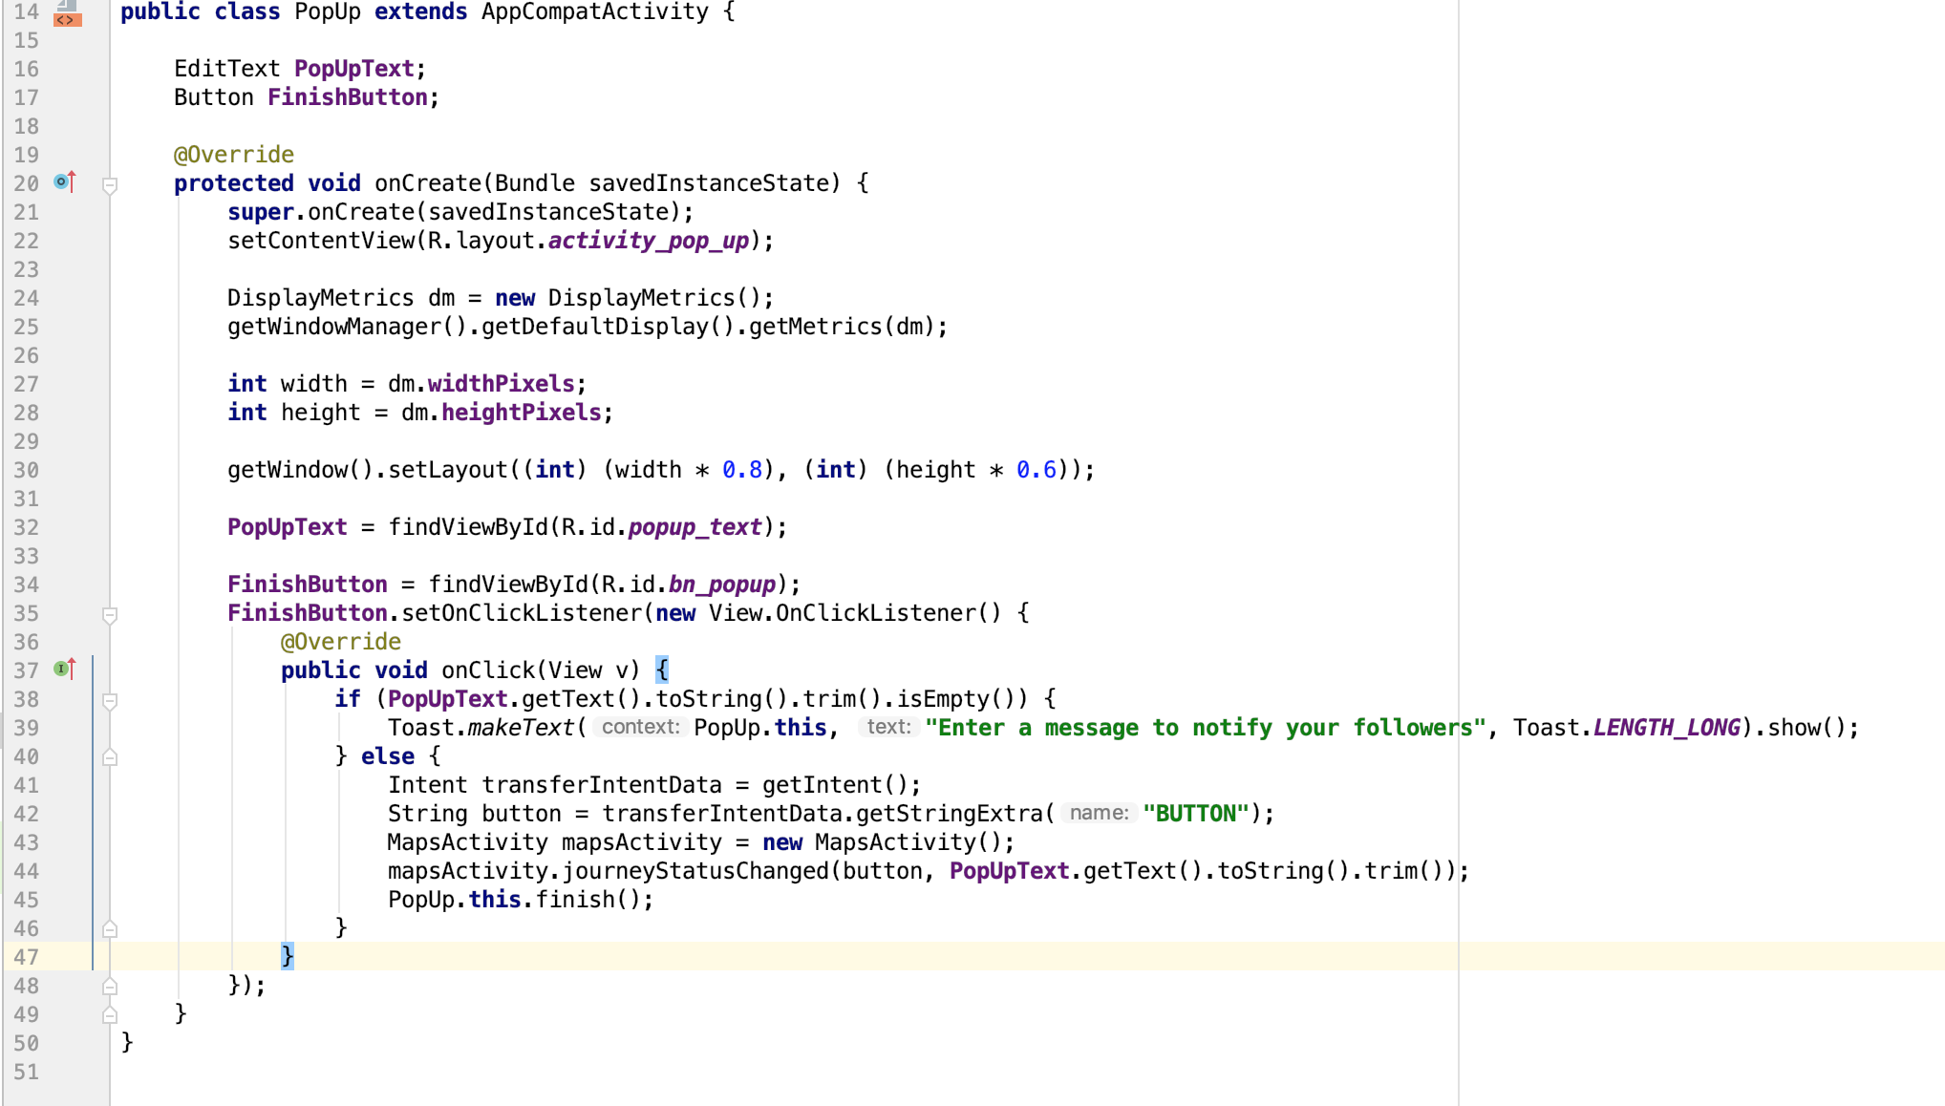The height and width of the screenshot is (1106, 1945).
Task: Click fold end marker at line 46
Action: [x=110, y=928]
